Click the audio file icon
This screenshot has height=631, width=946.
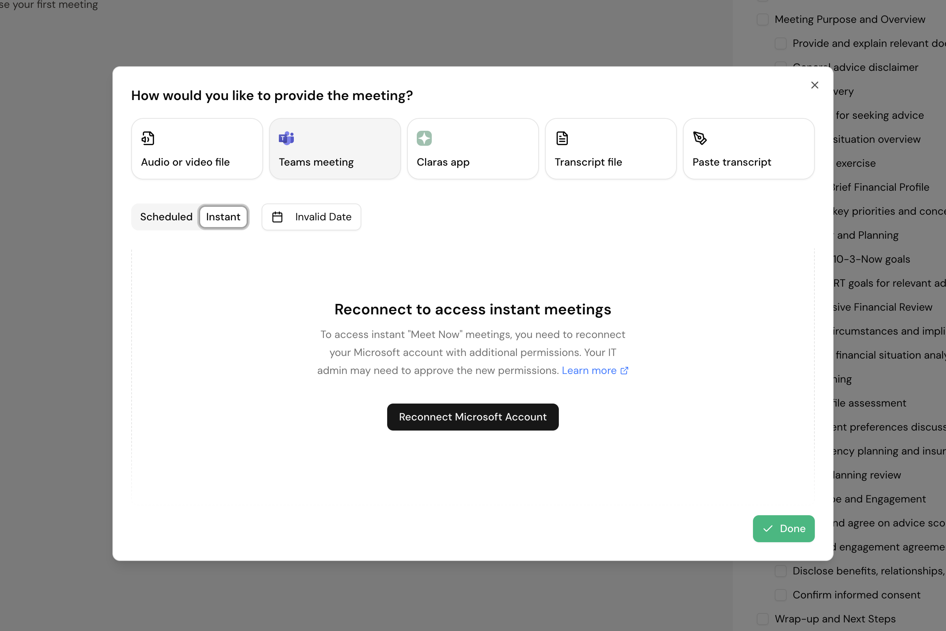point(148,138)
